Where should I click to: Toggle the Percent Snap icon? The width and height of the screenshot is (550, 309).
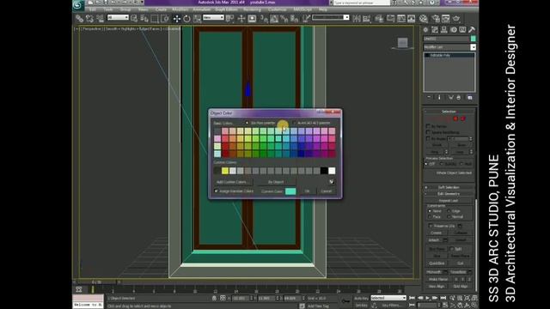[x=284, y=19]
